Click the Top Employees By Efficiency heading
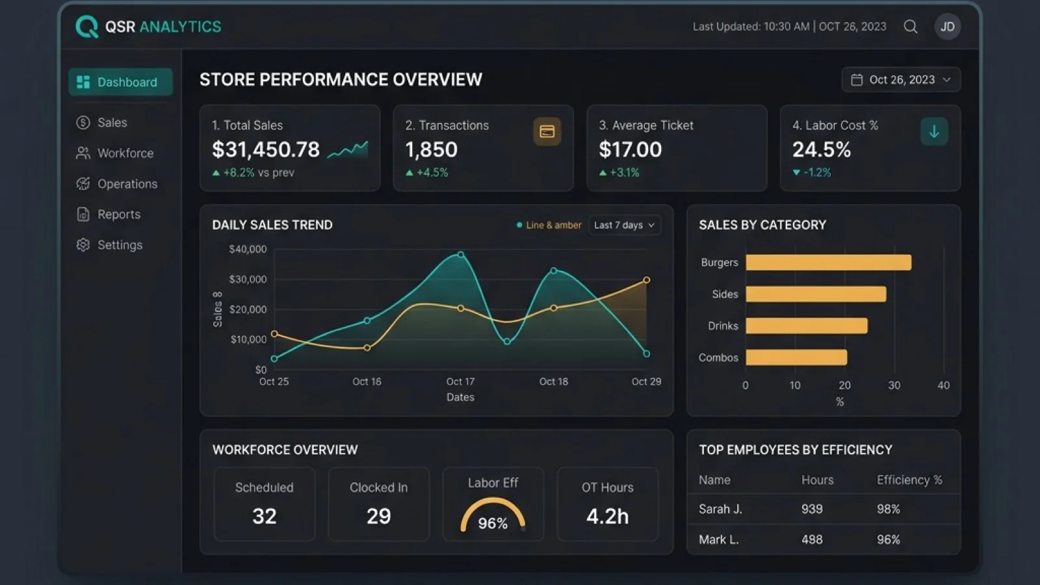Viewport: 1040px width, 585px height. pos(796,450)
